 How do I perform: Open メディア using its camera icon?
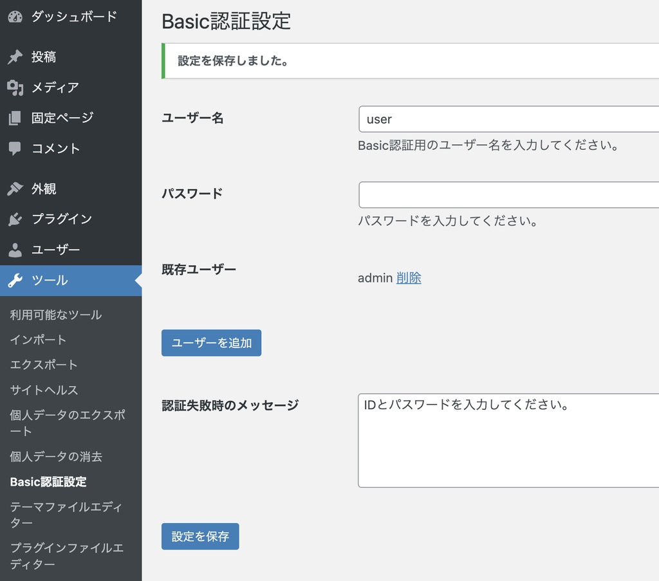[14, 88]
